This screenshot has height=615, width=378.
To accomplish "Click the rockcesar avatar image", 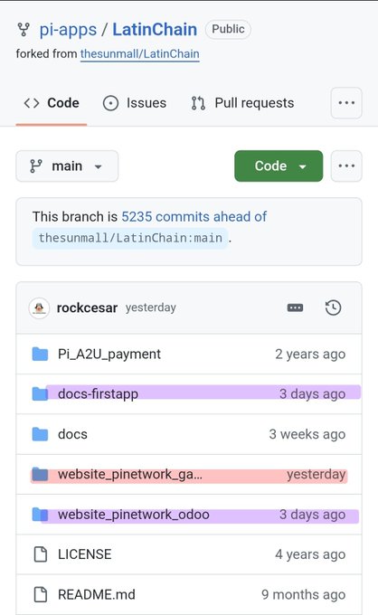I will point(39,308).
